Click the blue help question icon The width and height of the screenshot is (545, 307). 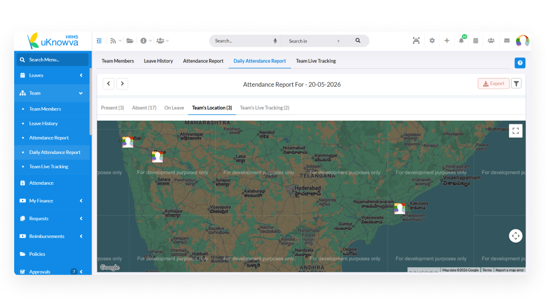520,63
